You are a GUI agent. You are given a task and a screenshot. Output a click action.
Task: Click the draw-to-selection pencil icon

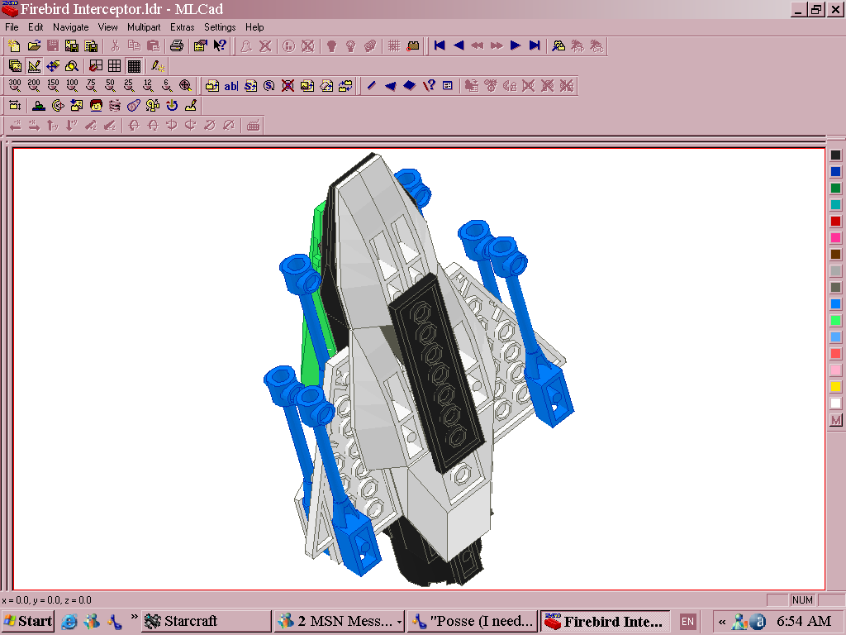pyautogui.click(x=158, y=66)
